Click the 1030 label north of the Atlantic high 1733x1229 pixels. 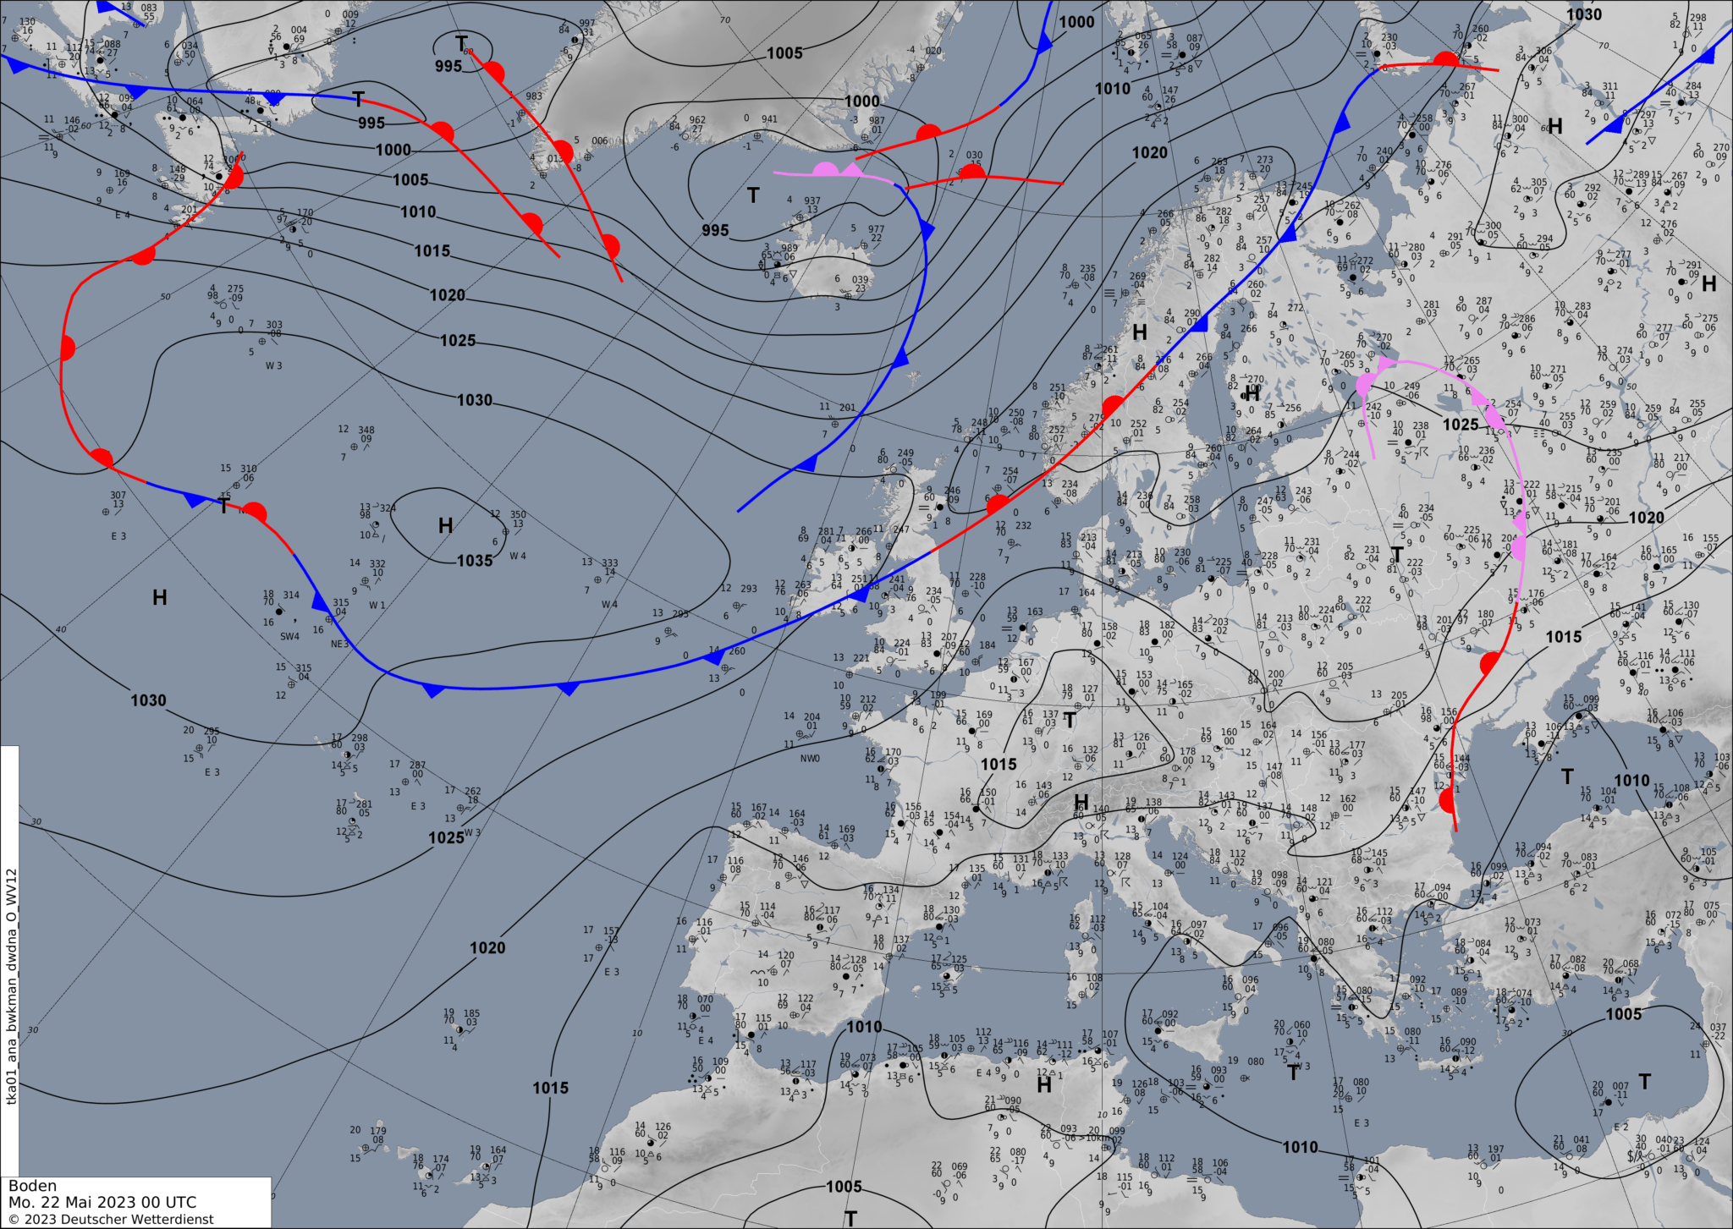click(x=475, y=400)
